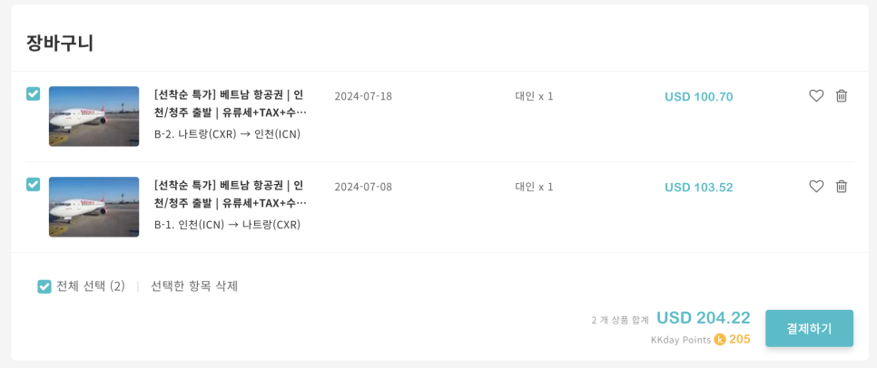Open the product title of the 2024-07-18 flight
The height and width of the screenshot is (368, 877).
230,103
